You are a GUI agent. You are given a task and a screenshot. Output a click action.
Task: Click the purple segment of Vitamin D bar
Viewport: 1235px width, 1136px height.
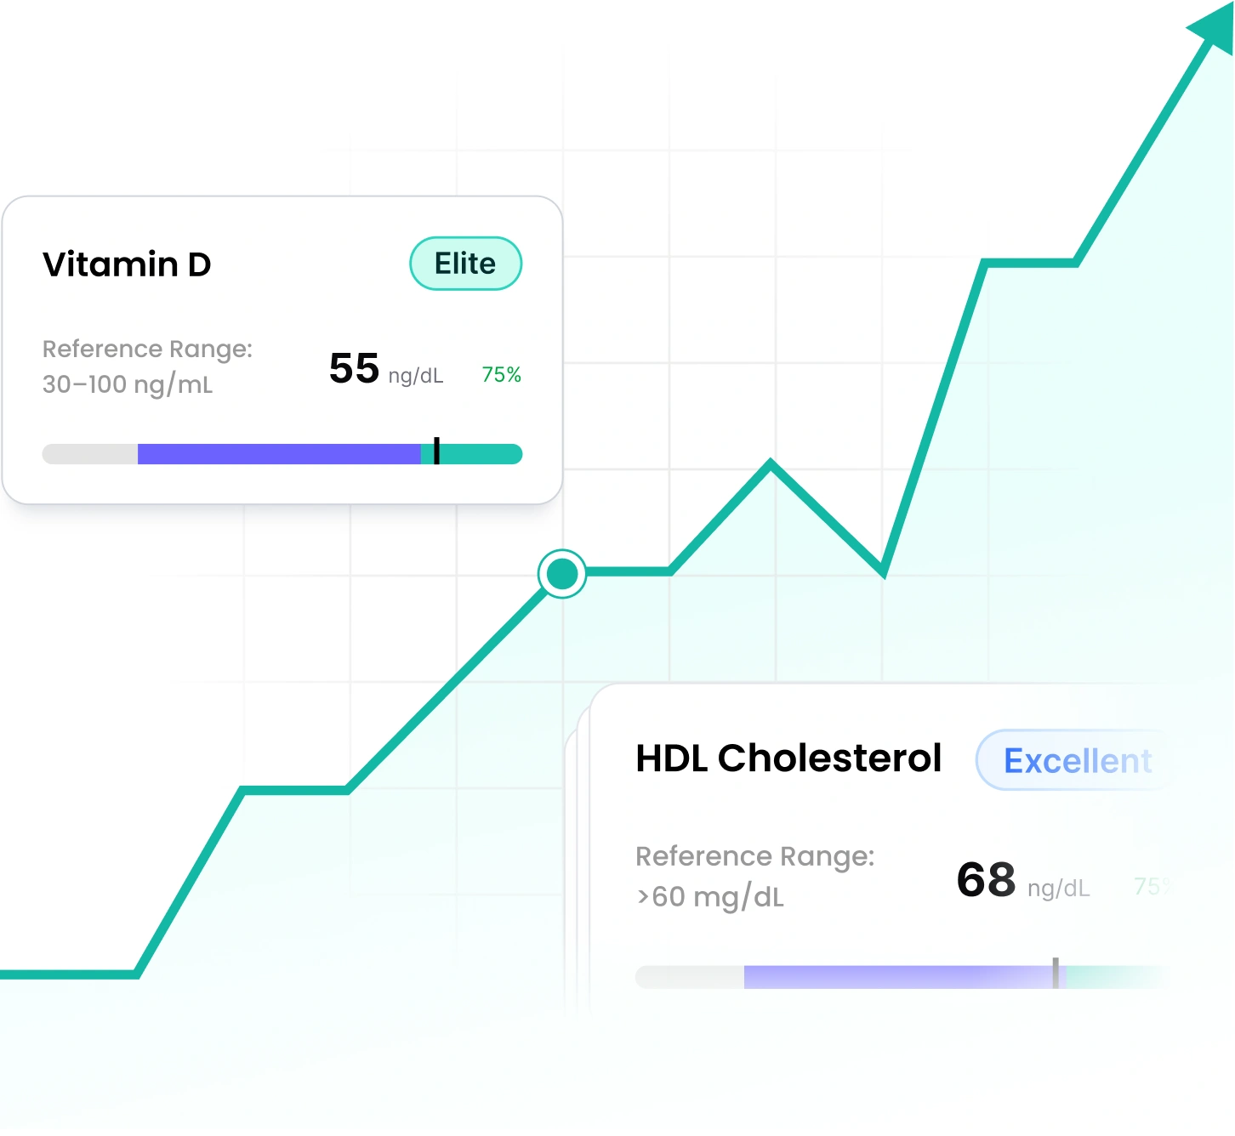(x=279, y=454)
